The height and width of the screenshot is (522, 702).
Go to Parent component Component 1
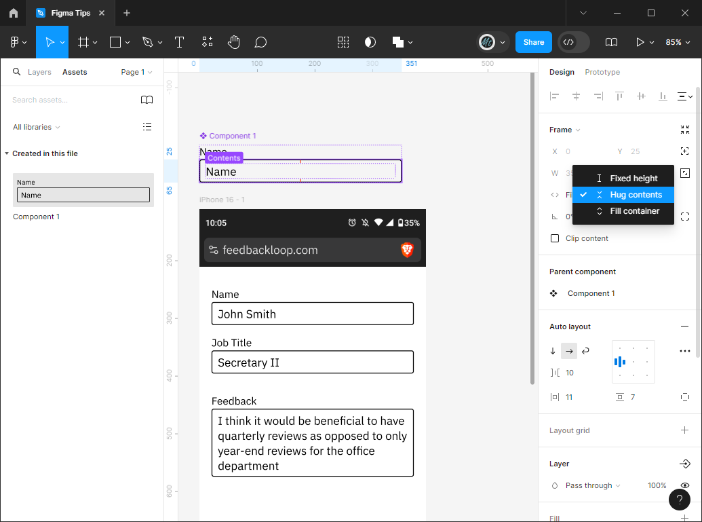pyautogui.click(x=591, y=293)
